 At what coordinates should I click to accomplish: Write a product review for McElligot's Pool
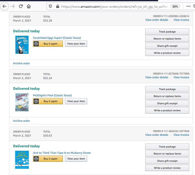pyautogui.click(x=167, y=110)
